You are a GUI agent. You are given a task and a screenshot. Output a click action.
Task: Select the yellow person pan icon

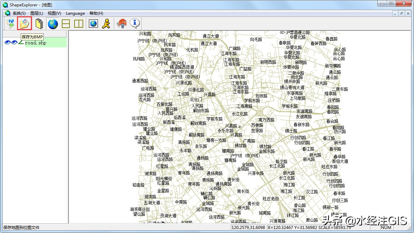click(x=106, y=23)
